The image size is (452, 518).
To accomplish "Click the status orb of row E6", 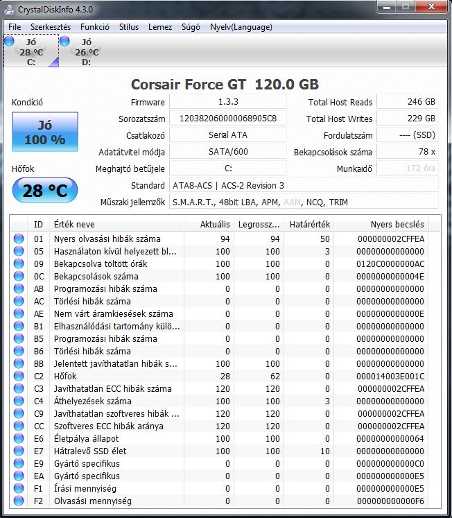I will coord(19,438).
